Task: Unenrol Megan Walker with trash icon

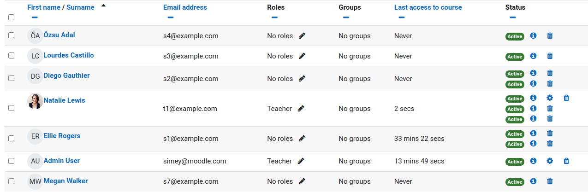Action: (x=549, y=181)
